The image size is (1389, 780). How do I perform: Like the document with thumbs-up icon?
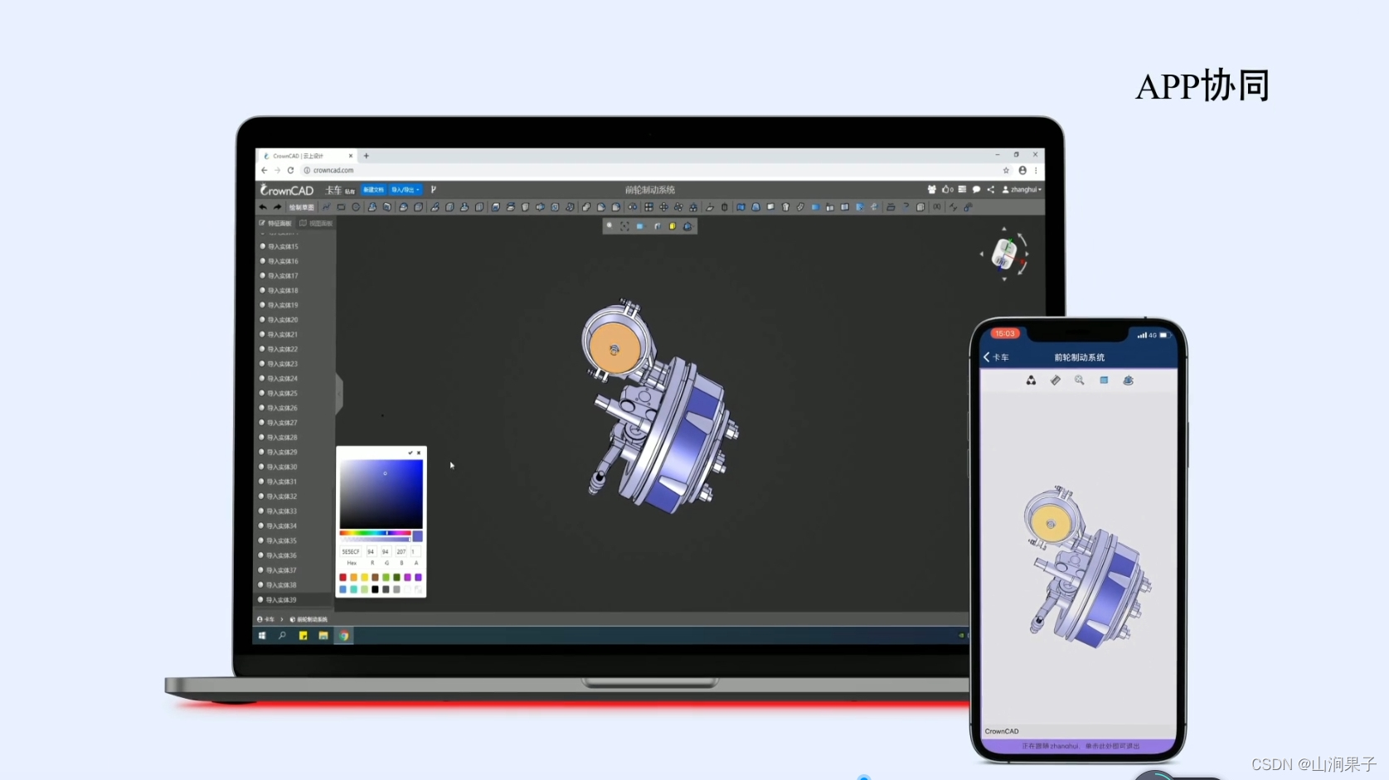coord(945,190)
